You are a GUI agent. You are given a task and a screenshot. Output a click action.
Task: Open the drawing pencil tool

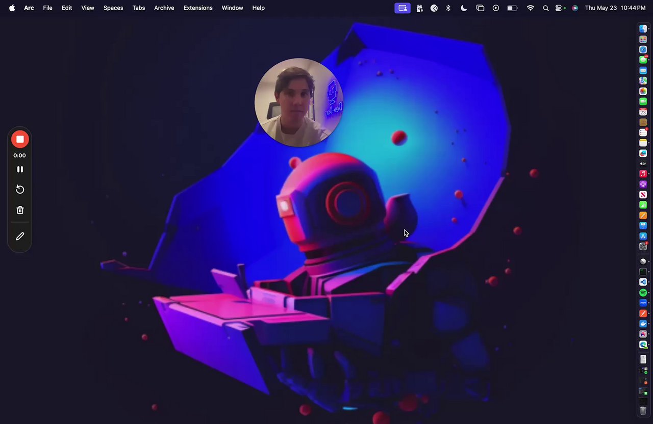(x=20, y=236)
